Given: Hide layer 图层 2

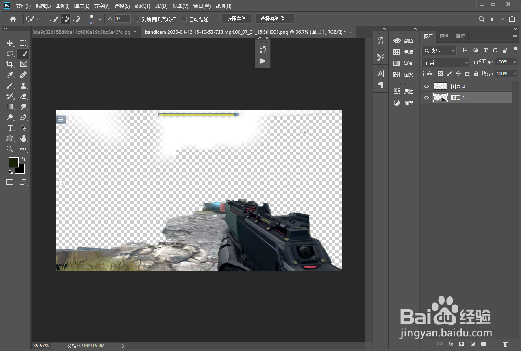Looking at the screenshot, I should coord(426,86).
